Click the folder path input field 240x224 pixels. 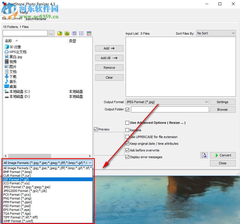pos(25,33)
